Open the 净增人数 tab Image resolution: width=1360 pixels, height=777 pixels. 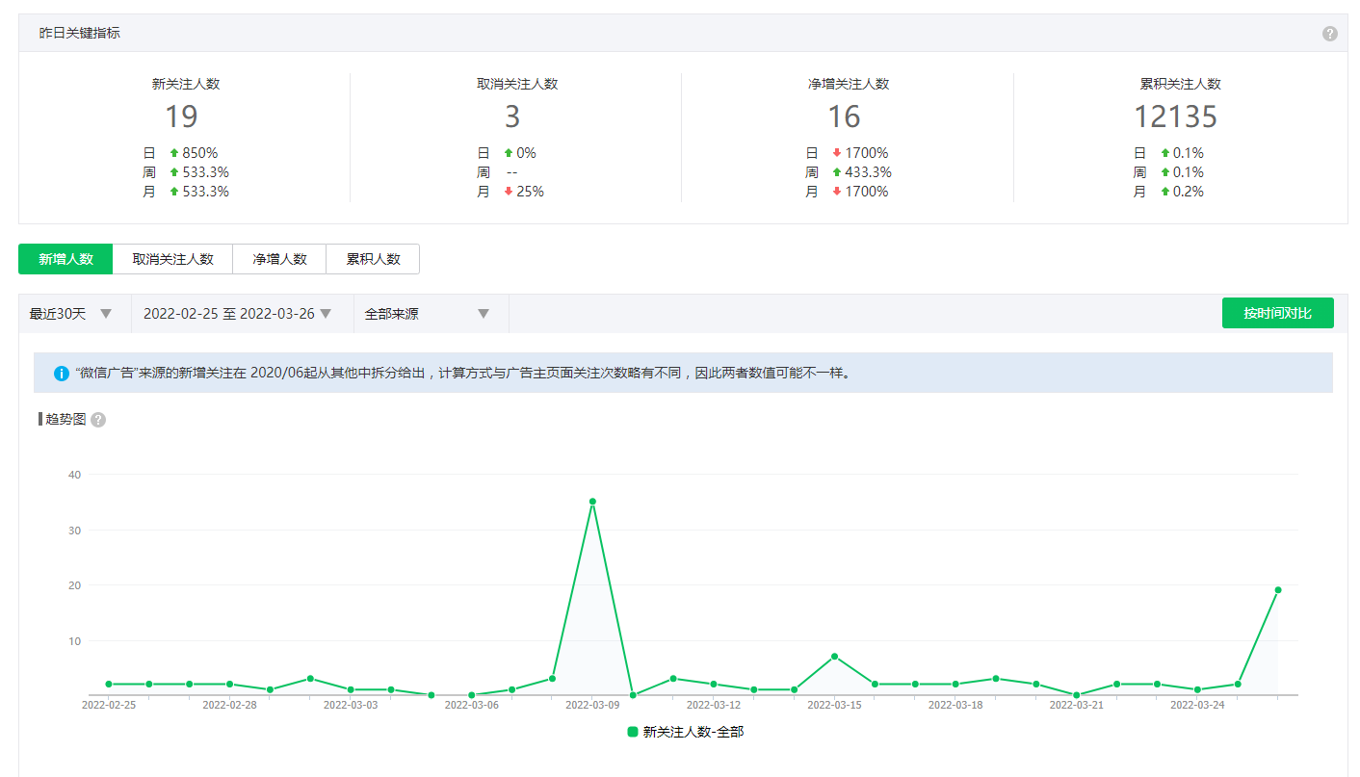point(279,259)
